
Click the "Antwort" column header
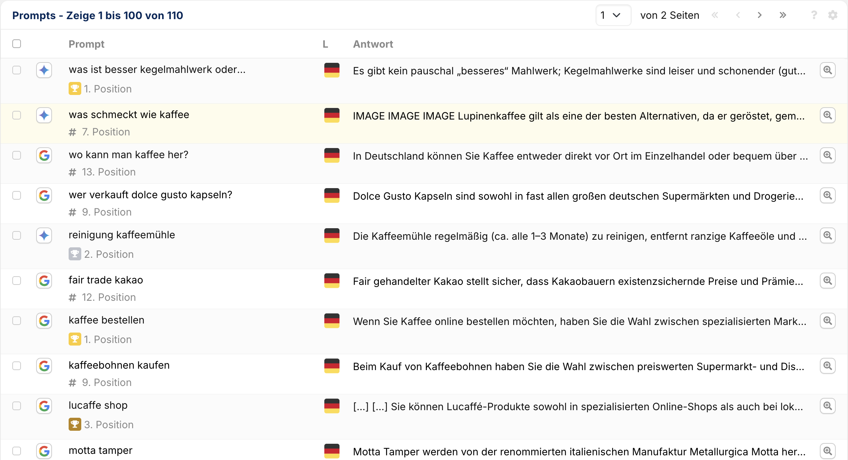click(373, 44)
